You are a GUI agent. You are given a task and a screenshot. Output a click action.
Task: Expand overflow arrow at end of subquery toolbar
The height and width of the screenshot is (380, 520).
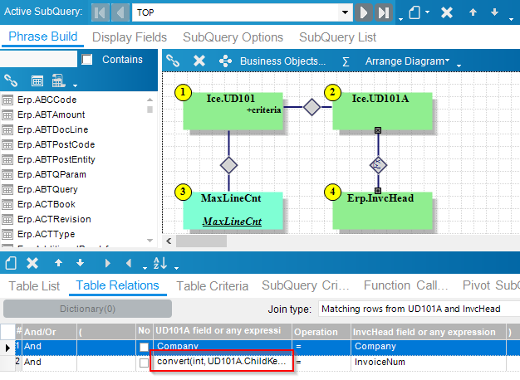tap(511, 20)
